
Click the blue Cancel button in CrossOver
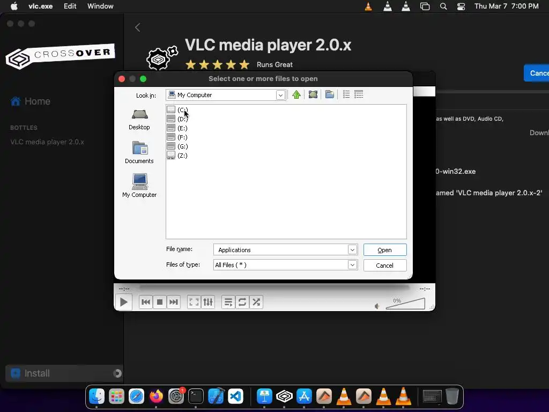pos(536,73)
